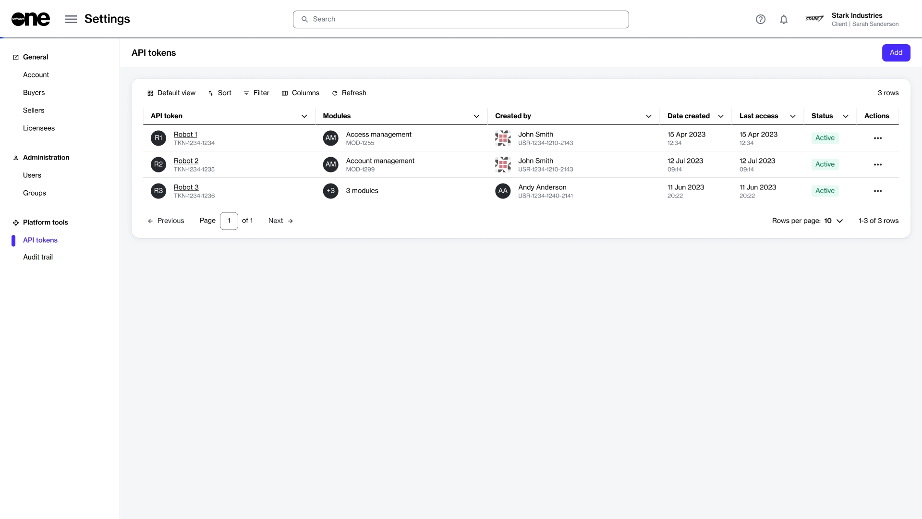Open the actions menu for Robot 2
Image resolution: width=922 pixels, height=519 pixels.
pos(878,164)
